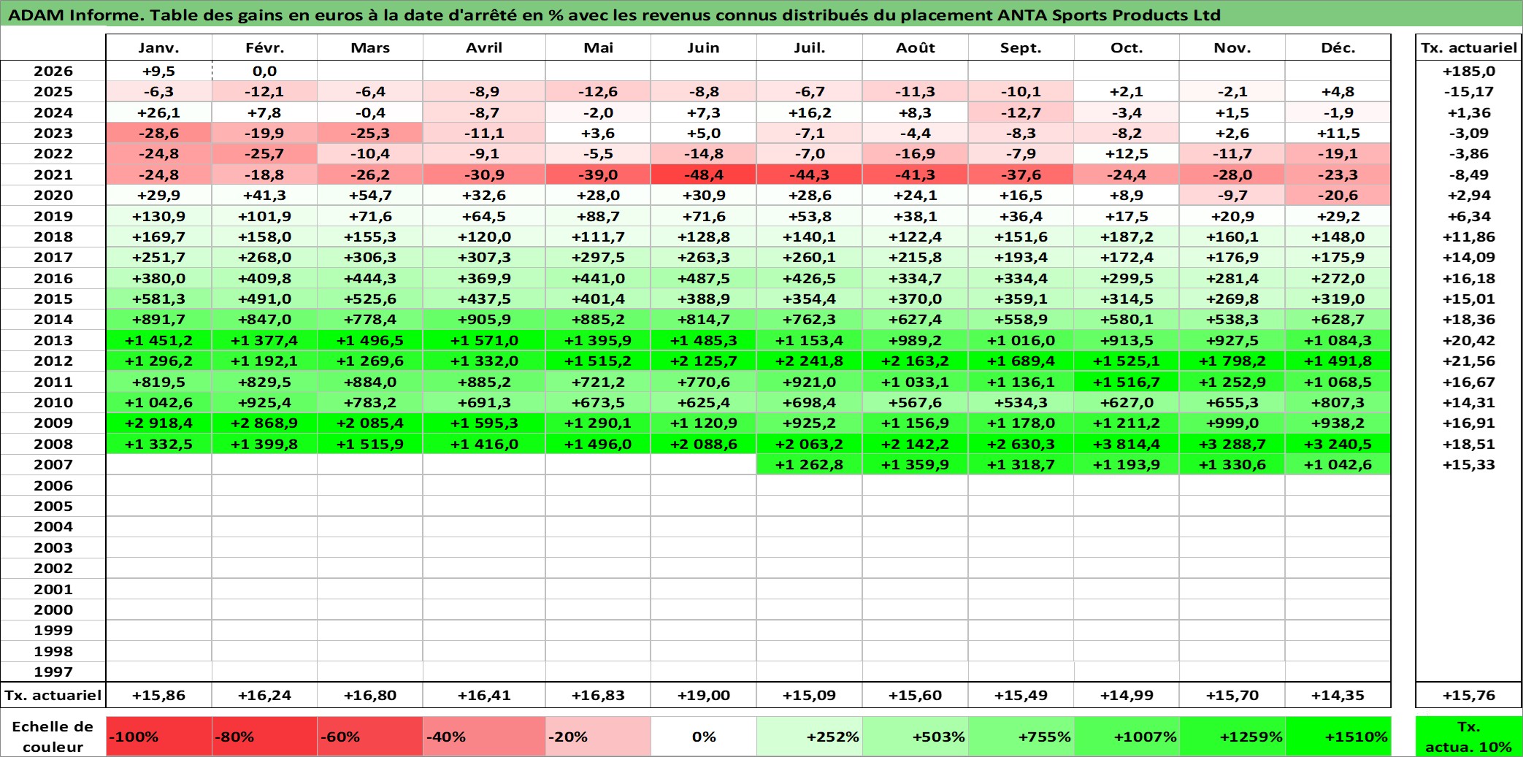Click the +2 918,4 cell for January 2009

[x=159, y=423]
